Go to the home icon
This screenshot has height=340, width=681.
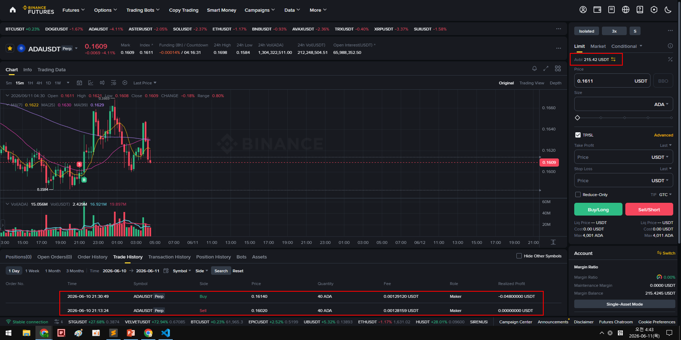(13, 10)
